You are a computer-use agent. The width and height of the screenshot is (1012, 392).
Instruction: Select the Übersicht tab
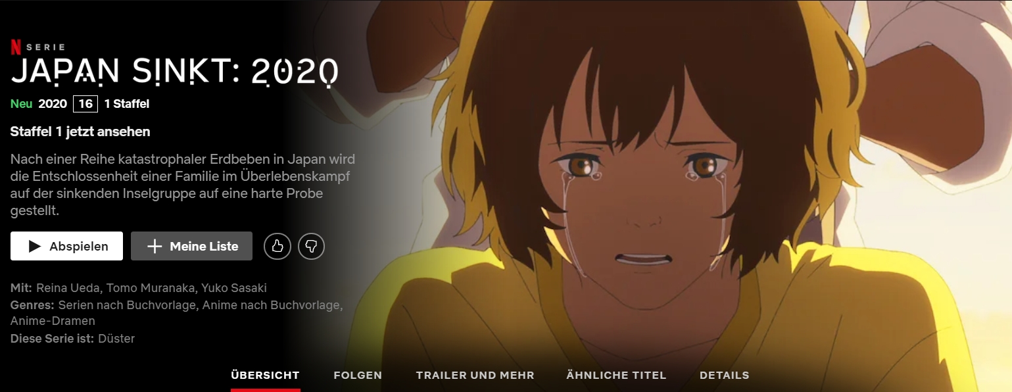click(265, 376)
